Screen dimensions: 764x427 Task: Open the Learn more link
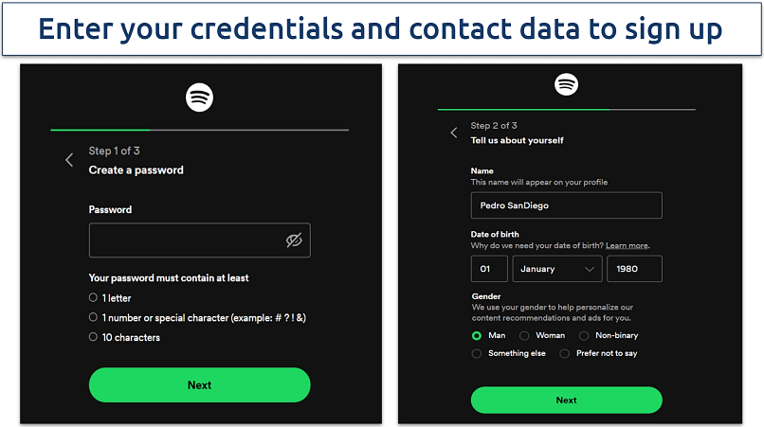click(627, 246)
